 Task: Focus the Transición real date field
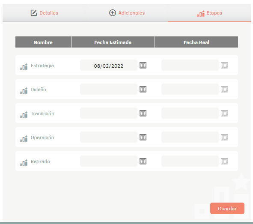click(x=190, y=113)
